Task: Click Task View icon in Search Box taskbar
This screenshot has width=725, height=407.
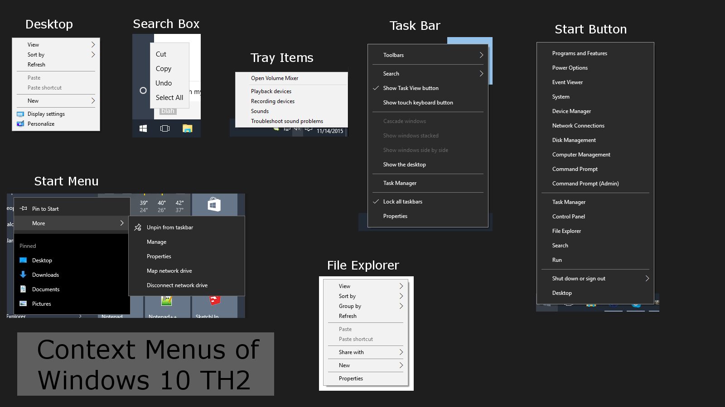Action: click(165, 128)
